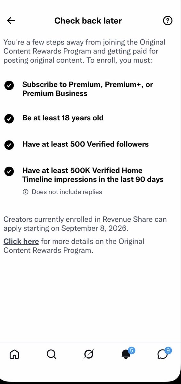Open the Home tab in bottom bar
Image resolution: width=181 pixels, height=384 pixels.
point(14,354)
